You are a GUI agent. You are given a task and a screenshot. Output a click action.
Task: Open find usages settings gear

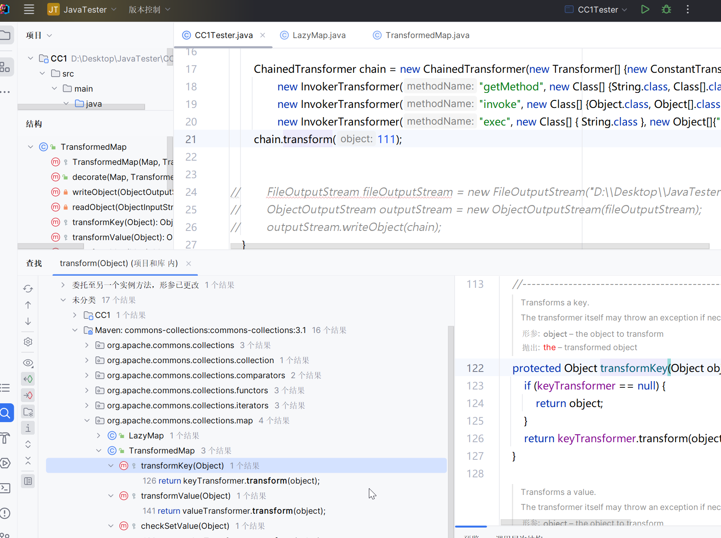28,342
